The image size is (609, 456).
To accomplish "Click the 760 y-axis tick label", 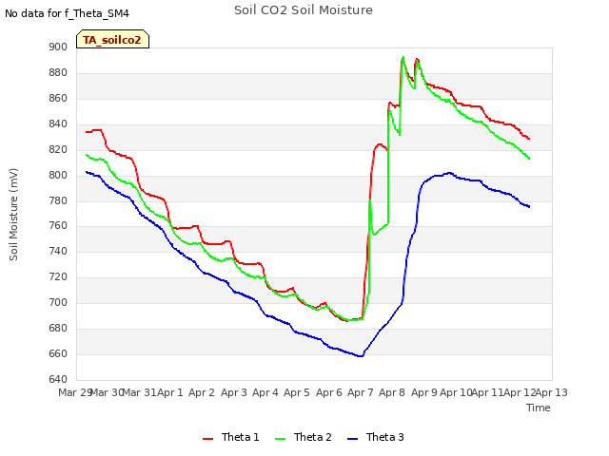I will tap(58, 226).
